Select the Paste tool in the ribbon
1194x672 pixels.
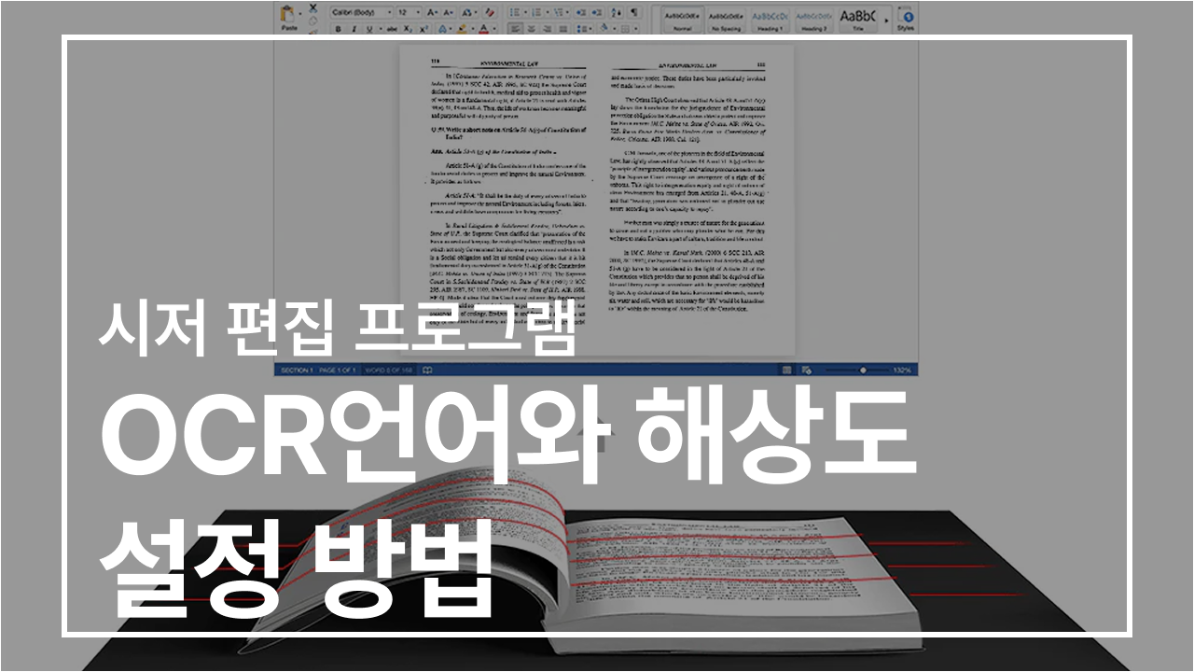(x=285, y=19)
